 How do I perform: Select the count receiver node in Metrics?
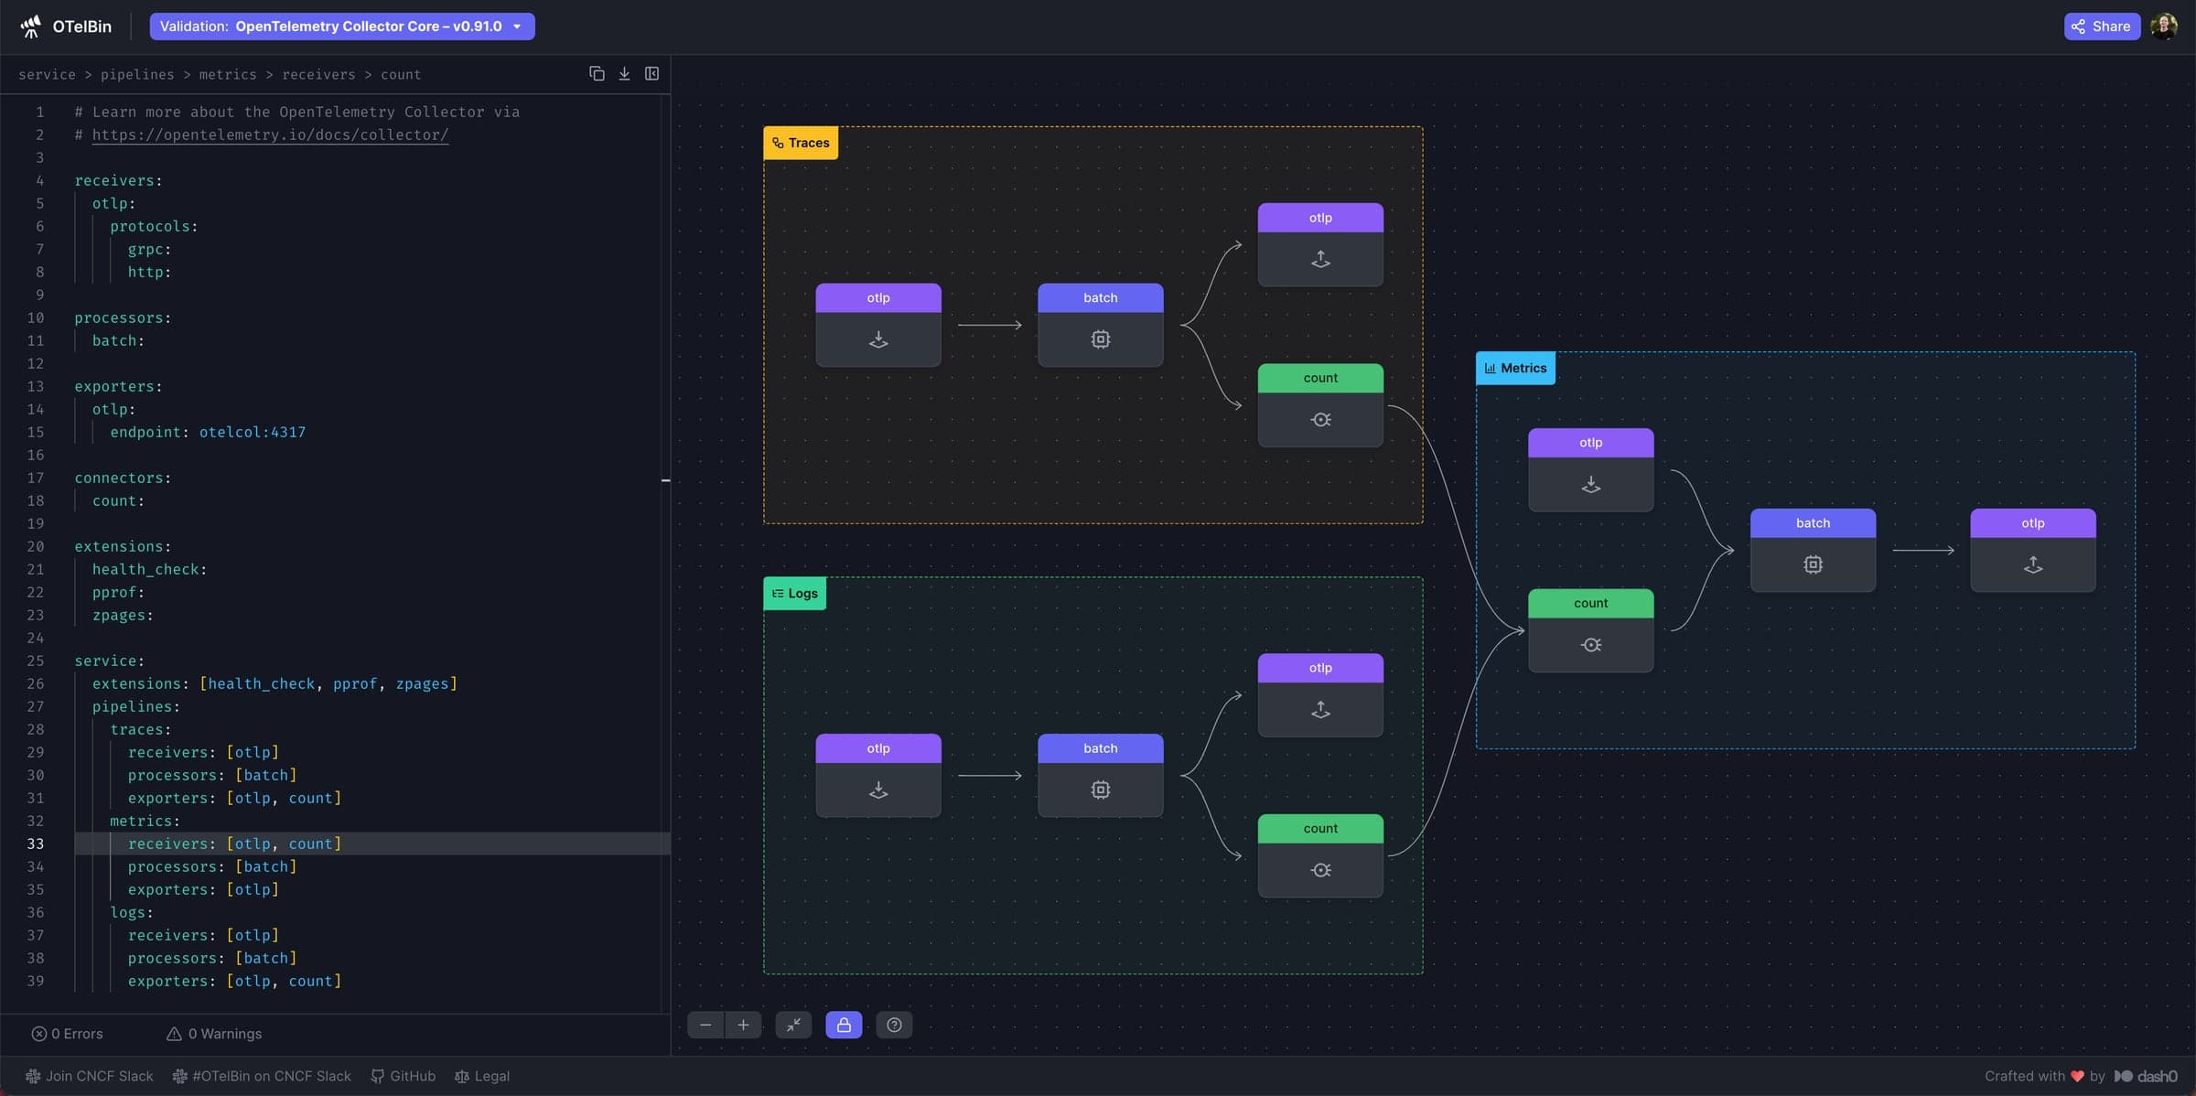[1591, 630]
